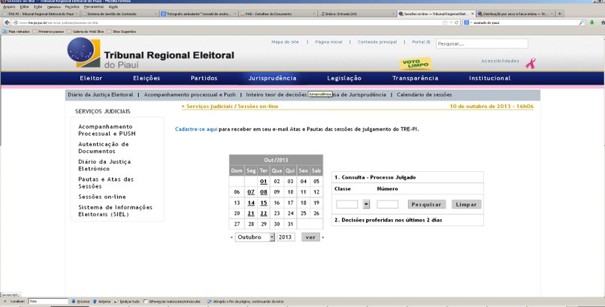Click the Pesquisar button

pyautogui.click(x=427, y=204)
